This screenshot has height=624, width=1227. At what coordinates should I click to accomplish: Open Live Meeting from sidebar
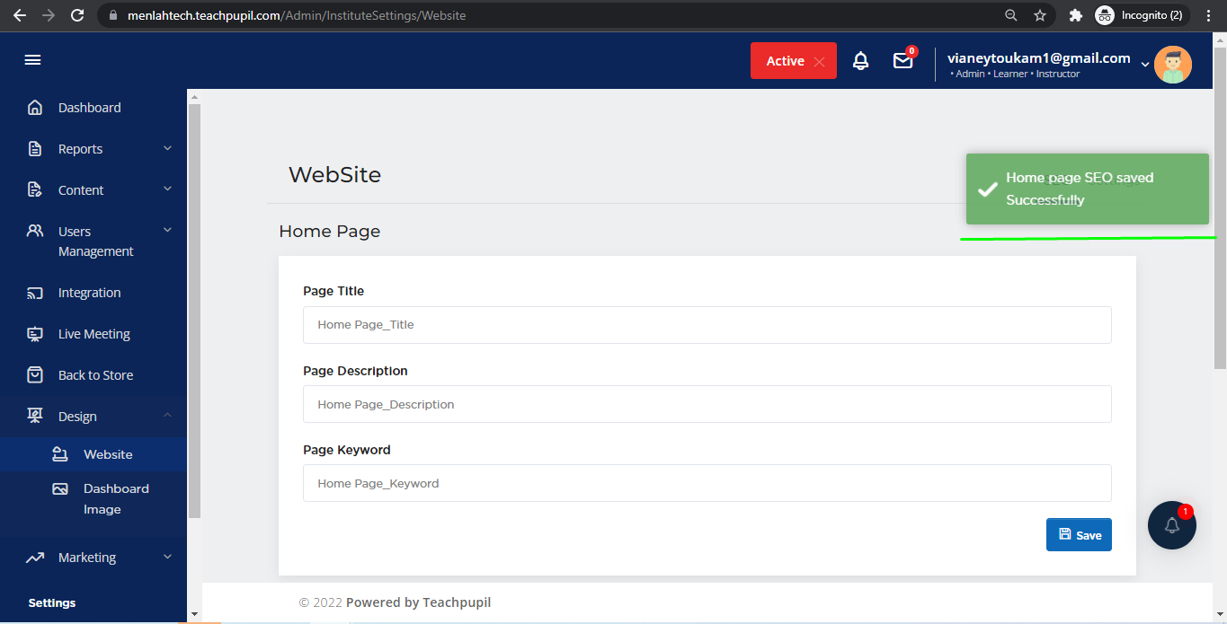pyautogui.click(x=93, y=334)
